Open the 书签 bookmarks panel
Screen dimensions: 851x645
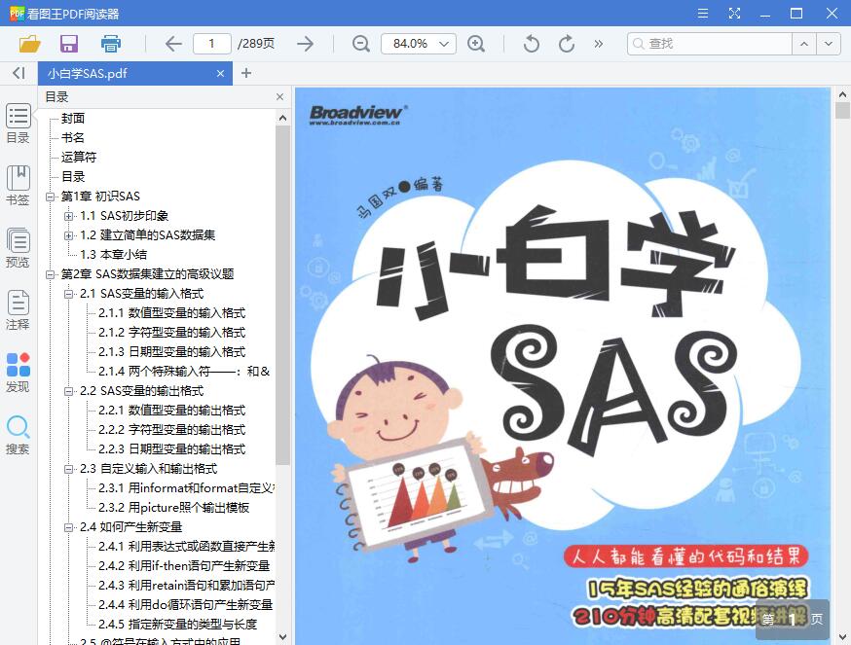click(18, 186)
